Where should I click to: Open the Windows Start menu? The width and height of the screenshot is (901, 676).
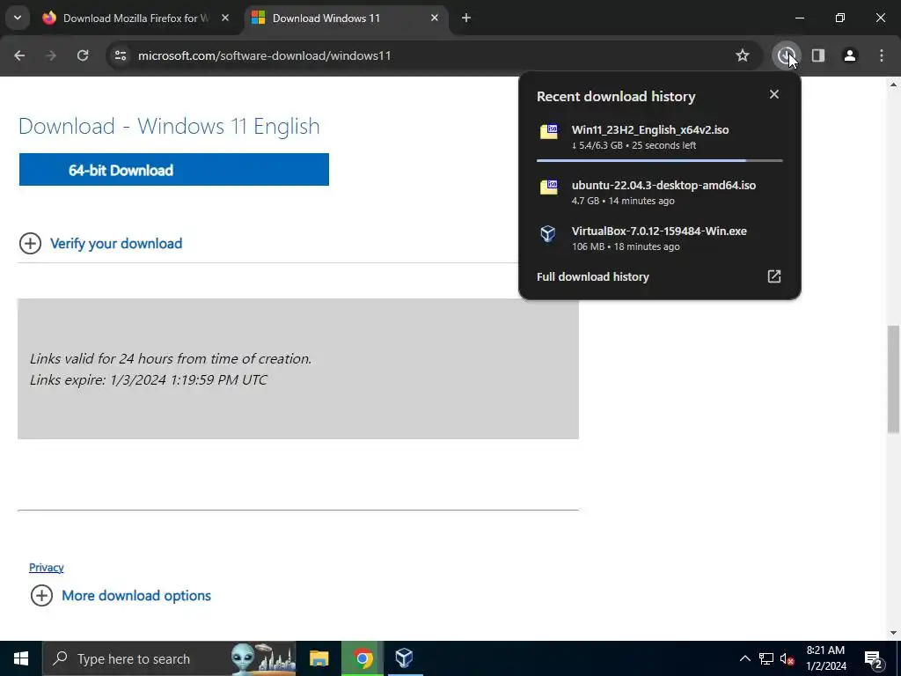21,658
